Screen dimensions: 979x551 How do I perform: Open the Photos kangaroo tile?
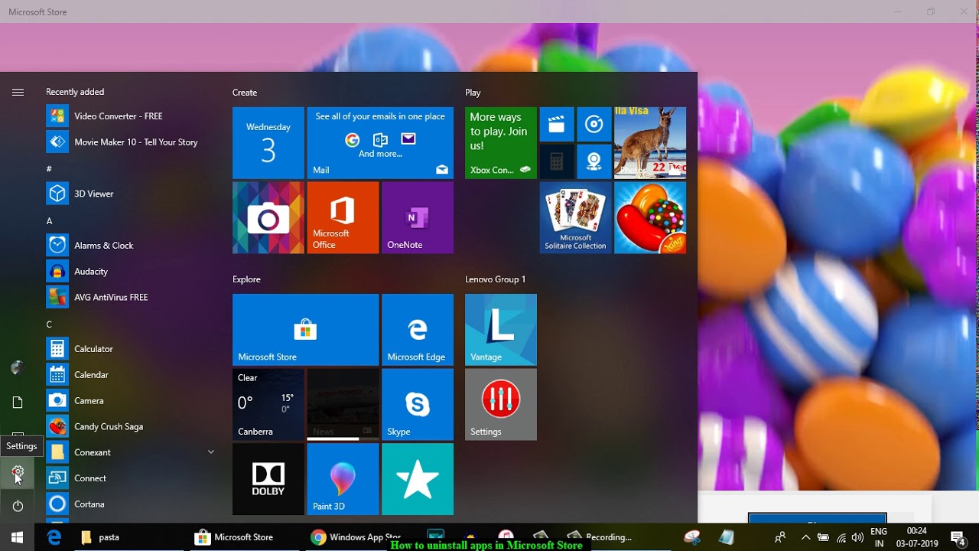[x=650, y=143]
